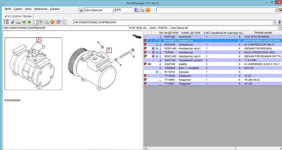Viewport: 282px width, 150px height.
Task: Expand the AIR CONDITIONING COMPRESSOR section dropdown
Action: (x=274, y=22)
